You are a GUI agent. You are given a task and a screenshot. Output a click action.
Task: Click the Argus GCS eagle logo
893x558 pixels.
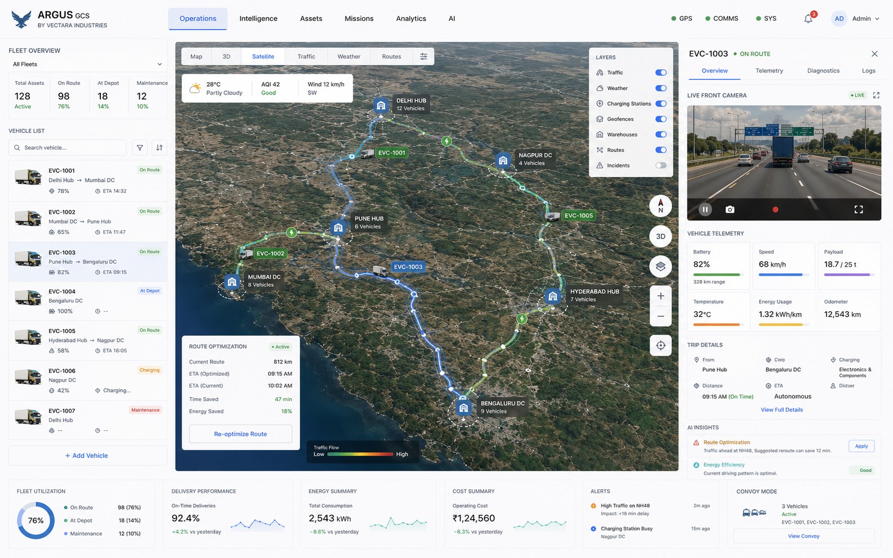(21, 20)
